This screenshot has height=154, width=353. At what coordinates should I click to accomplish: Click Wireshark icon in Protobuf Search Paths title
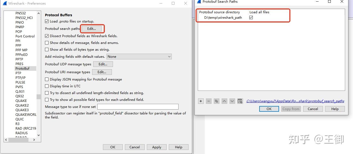click(199, 1)
